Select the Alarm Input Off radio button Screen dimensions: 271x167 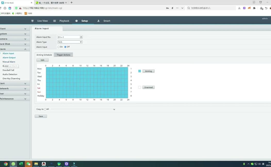(x=65, y=47)
